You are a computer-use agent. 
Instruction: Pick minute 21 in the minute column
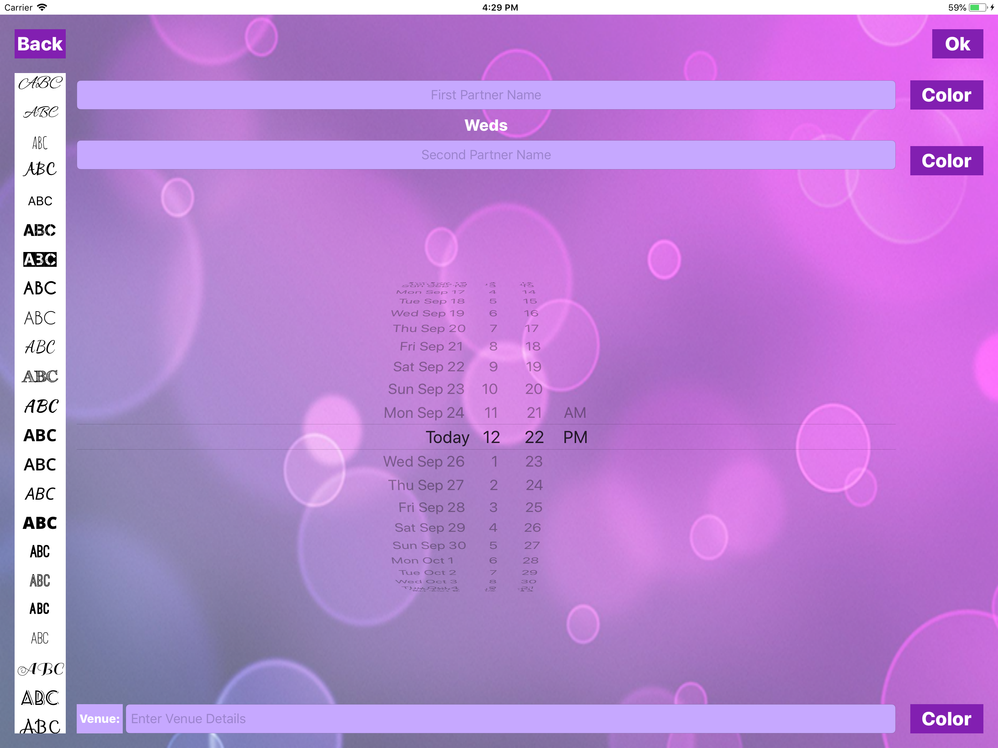click(534, 413)
